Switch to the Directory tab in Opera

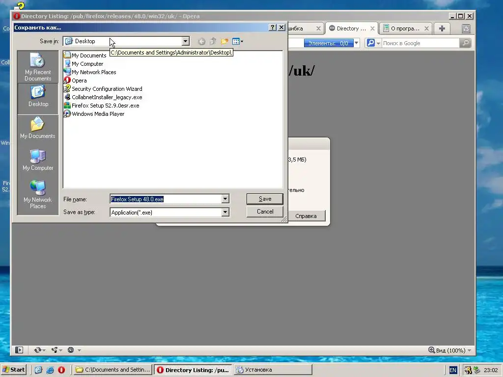point(351,28)
